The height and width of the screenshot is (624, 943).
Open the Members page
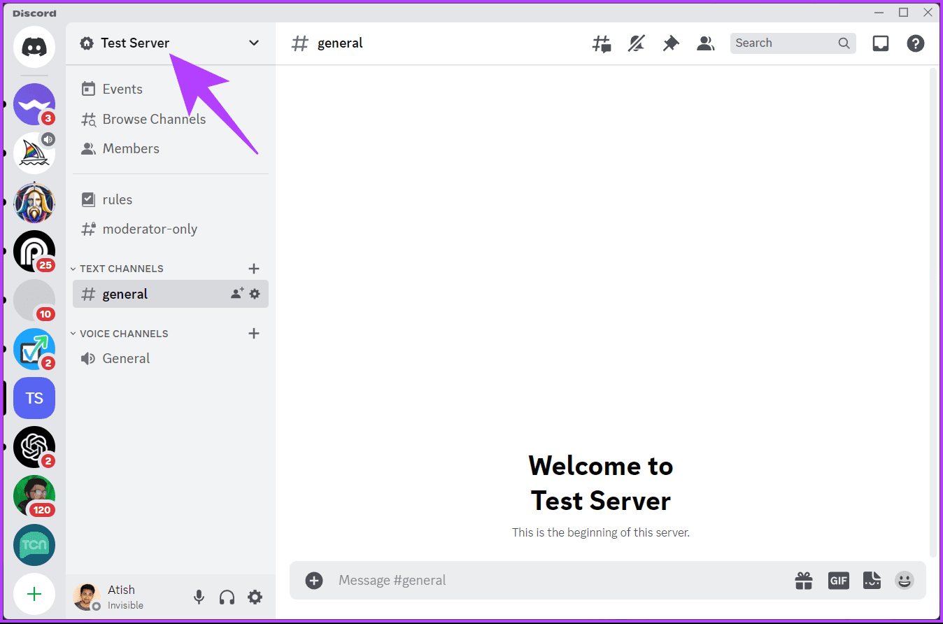pyautogui.click(x=130, y=148)
